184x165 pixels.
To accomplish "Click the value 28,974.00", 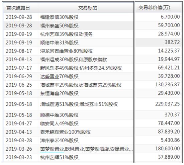I will coord(169,34).
